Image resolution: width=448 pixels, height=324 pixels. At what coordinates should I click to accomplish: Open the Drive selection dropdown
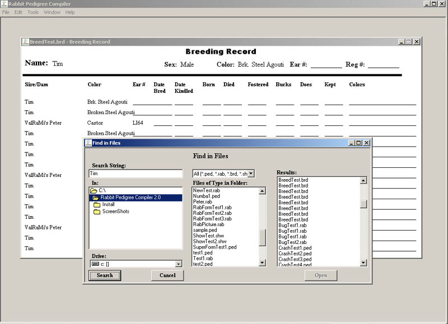(x=178, y=264)
